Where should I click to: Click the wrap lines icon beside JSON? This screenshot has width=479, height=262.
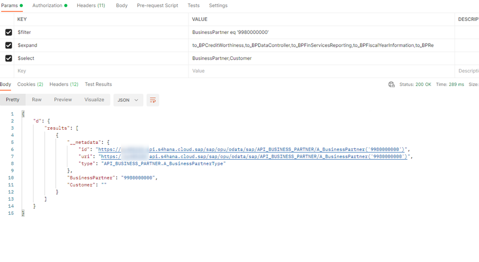tap(153, 100)
